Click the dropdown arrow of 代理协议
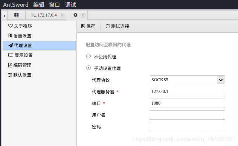This screenshot has width=238, height=146. [221, 80]
